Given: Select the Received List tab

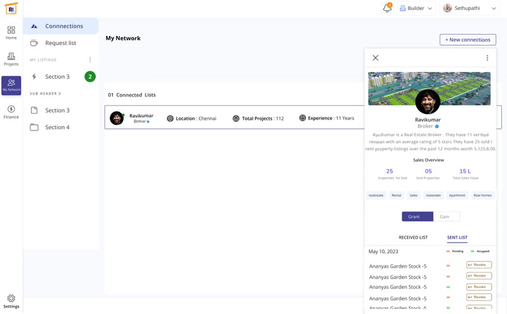Looking at the screenshot, I should 413,238.
